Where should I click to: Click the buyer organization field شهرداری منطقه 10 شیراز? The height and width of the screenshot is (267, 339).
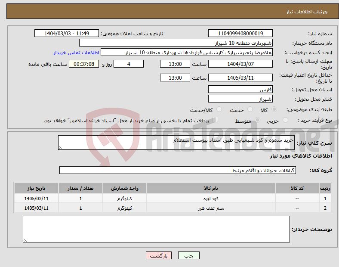(x=176, y=43)
